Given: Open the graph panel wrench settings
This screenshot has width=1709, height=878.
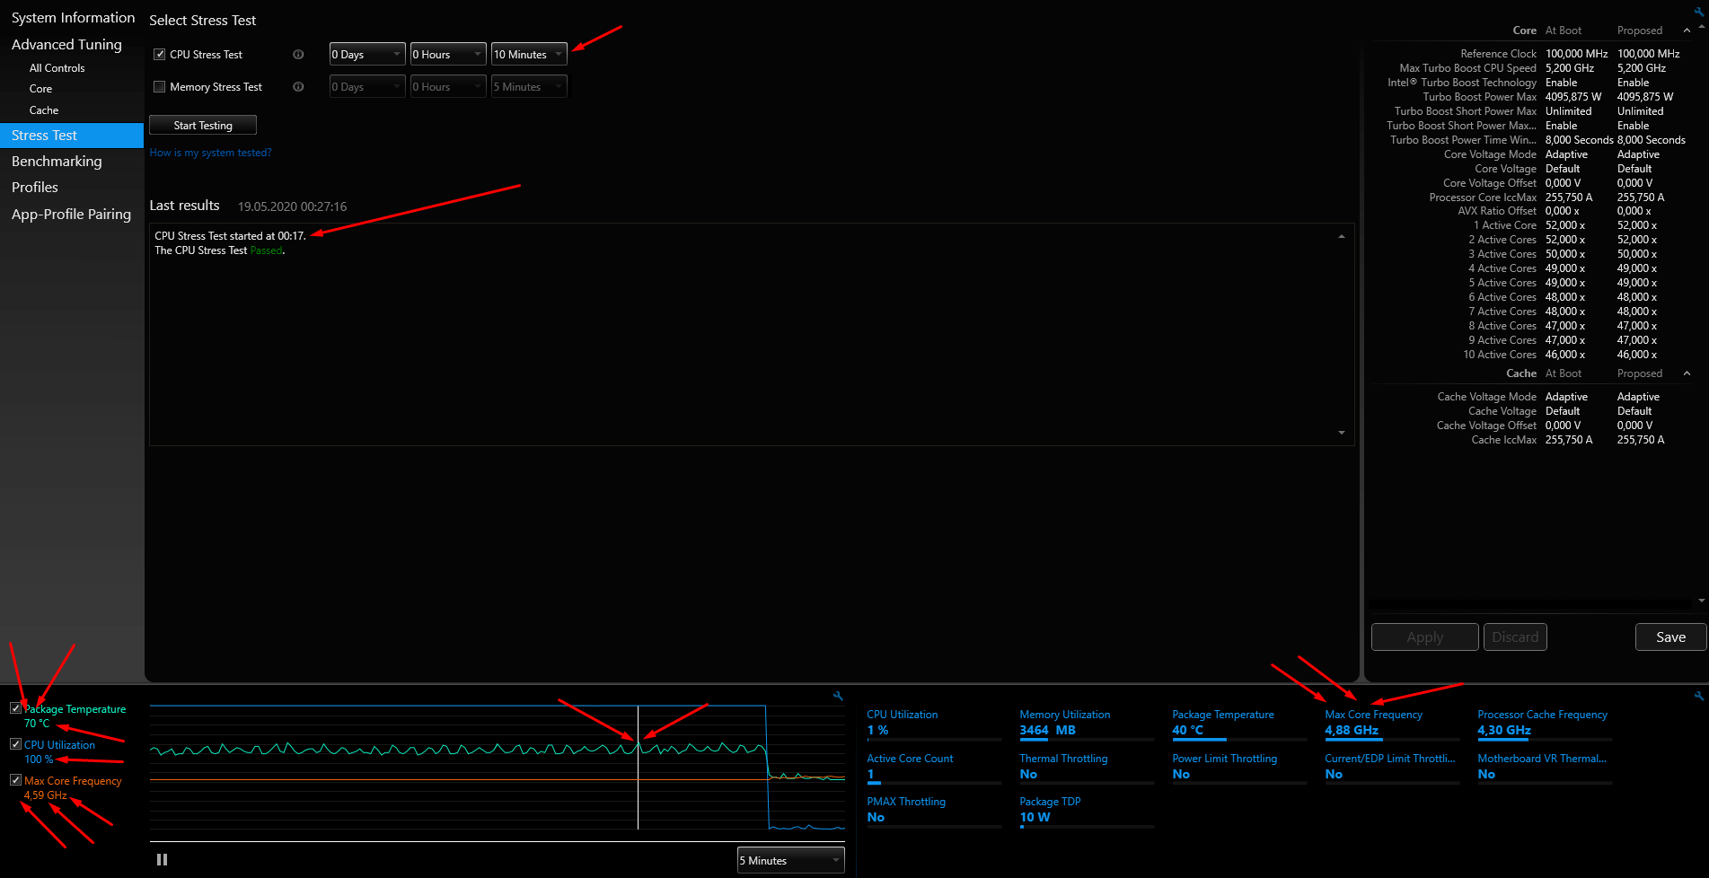Looking at the screenshot, I should pos(838,696).
